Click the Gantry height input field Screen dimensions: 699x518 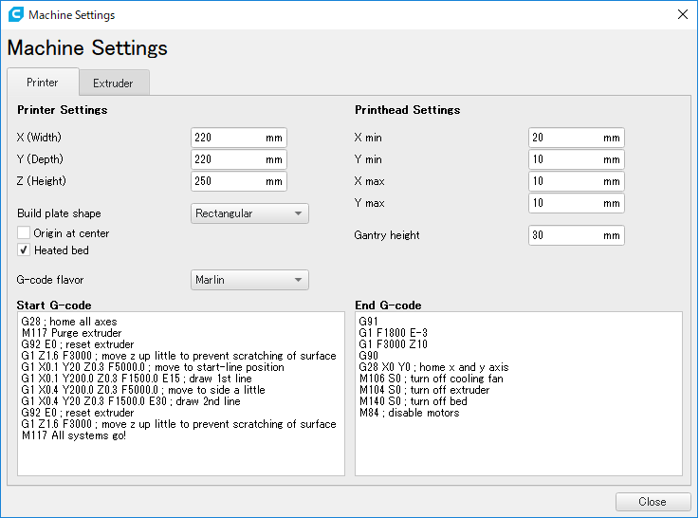577,235
